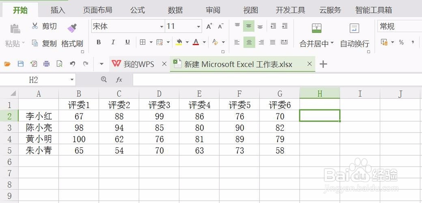Click the magnifier icon beside fx
Viewport: 422px width, 203px height.
(104, 79)
